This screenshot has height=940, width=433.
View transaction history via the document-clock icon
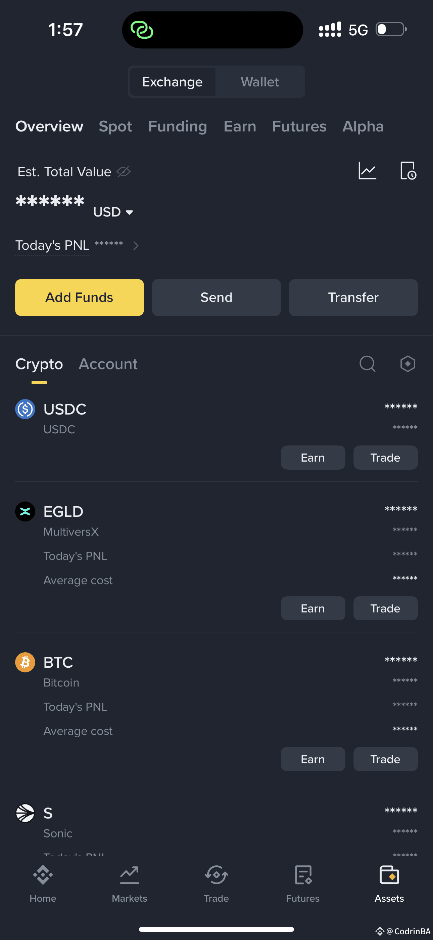(x=408, y=170)
